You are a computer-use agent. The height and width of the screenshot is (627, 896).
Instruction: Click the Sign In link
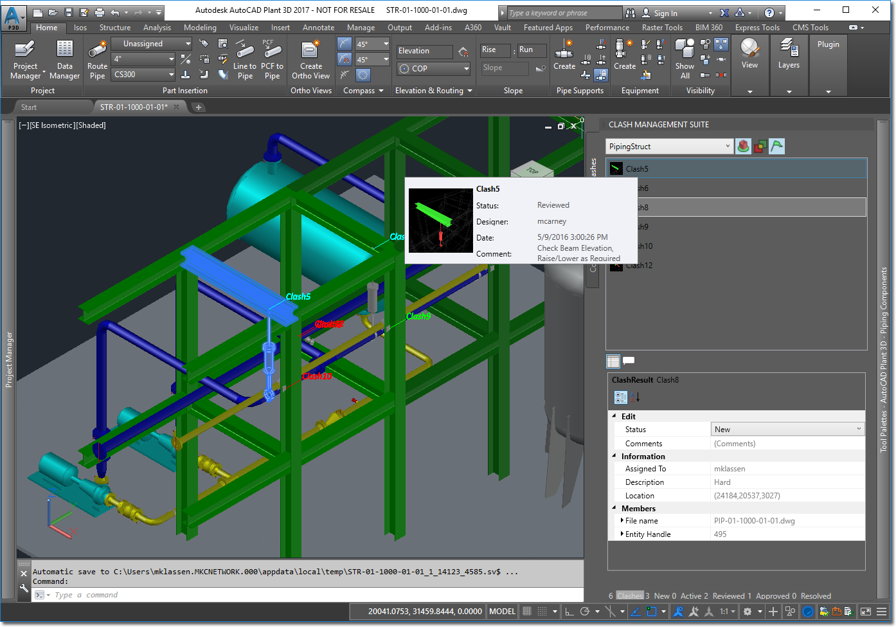click(x=665, y=13)
